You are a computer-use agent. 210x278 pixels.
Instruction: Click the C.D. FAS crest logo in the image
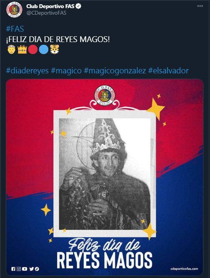[x=104, y=95]
